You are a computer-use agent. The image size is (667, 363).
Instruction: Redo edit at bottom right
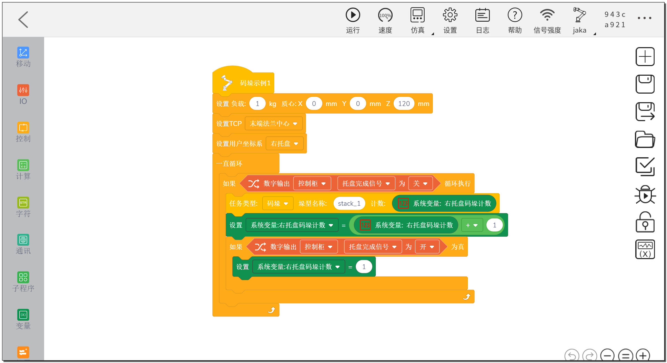click(x=589, y=355)
